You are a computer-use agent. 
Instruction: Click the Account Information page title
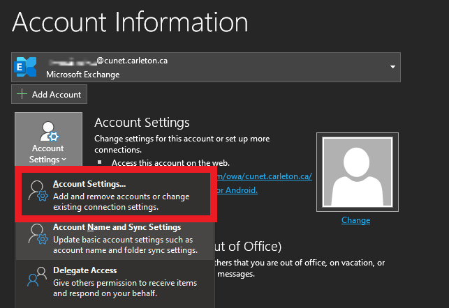pos(130,22)
